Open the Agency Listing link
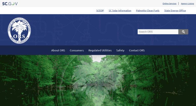 [x=187, y=4]
